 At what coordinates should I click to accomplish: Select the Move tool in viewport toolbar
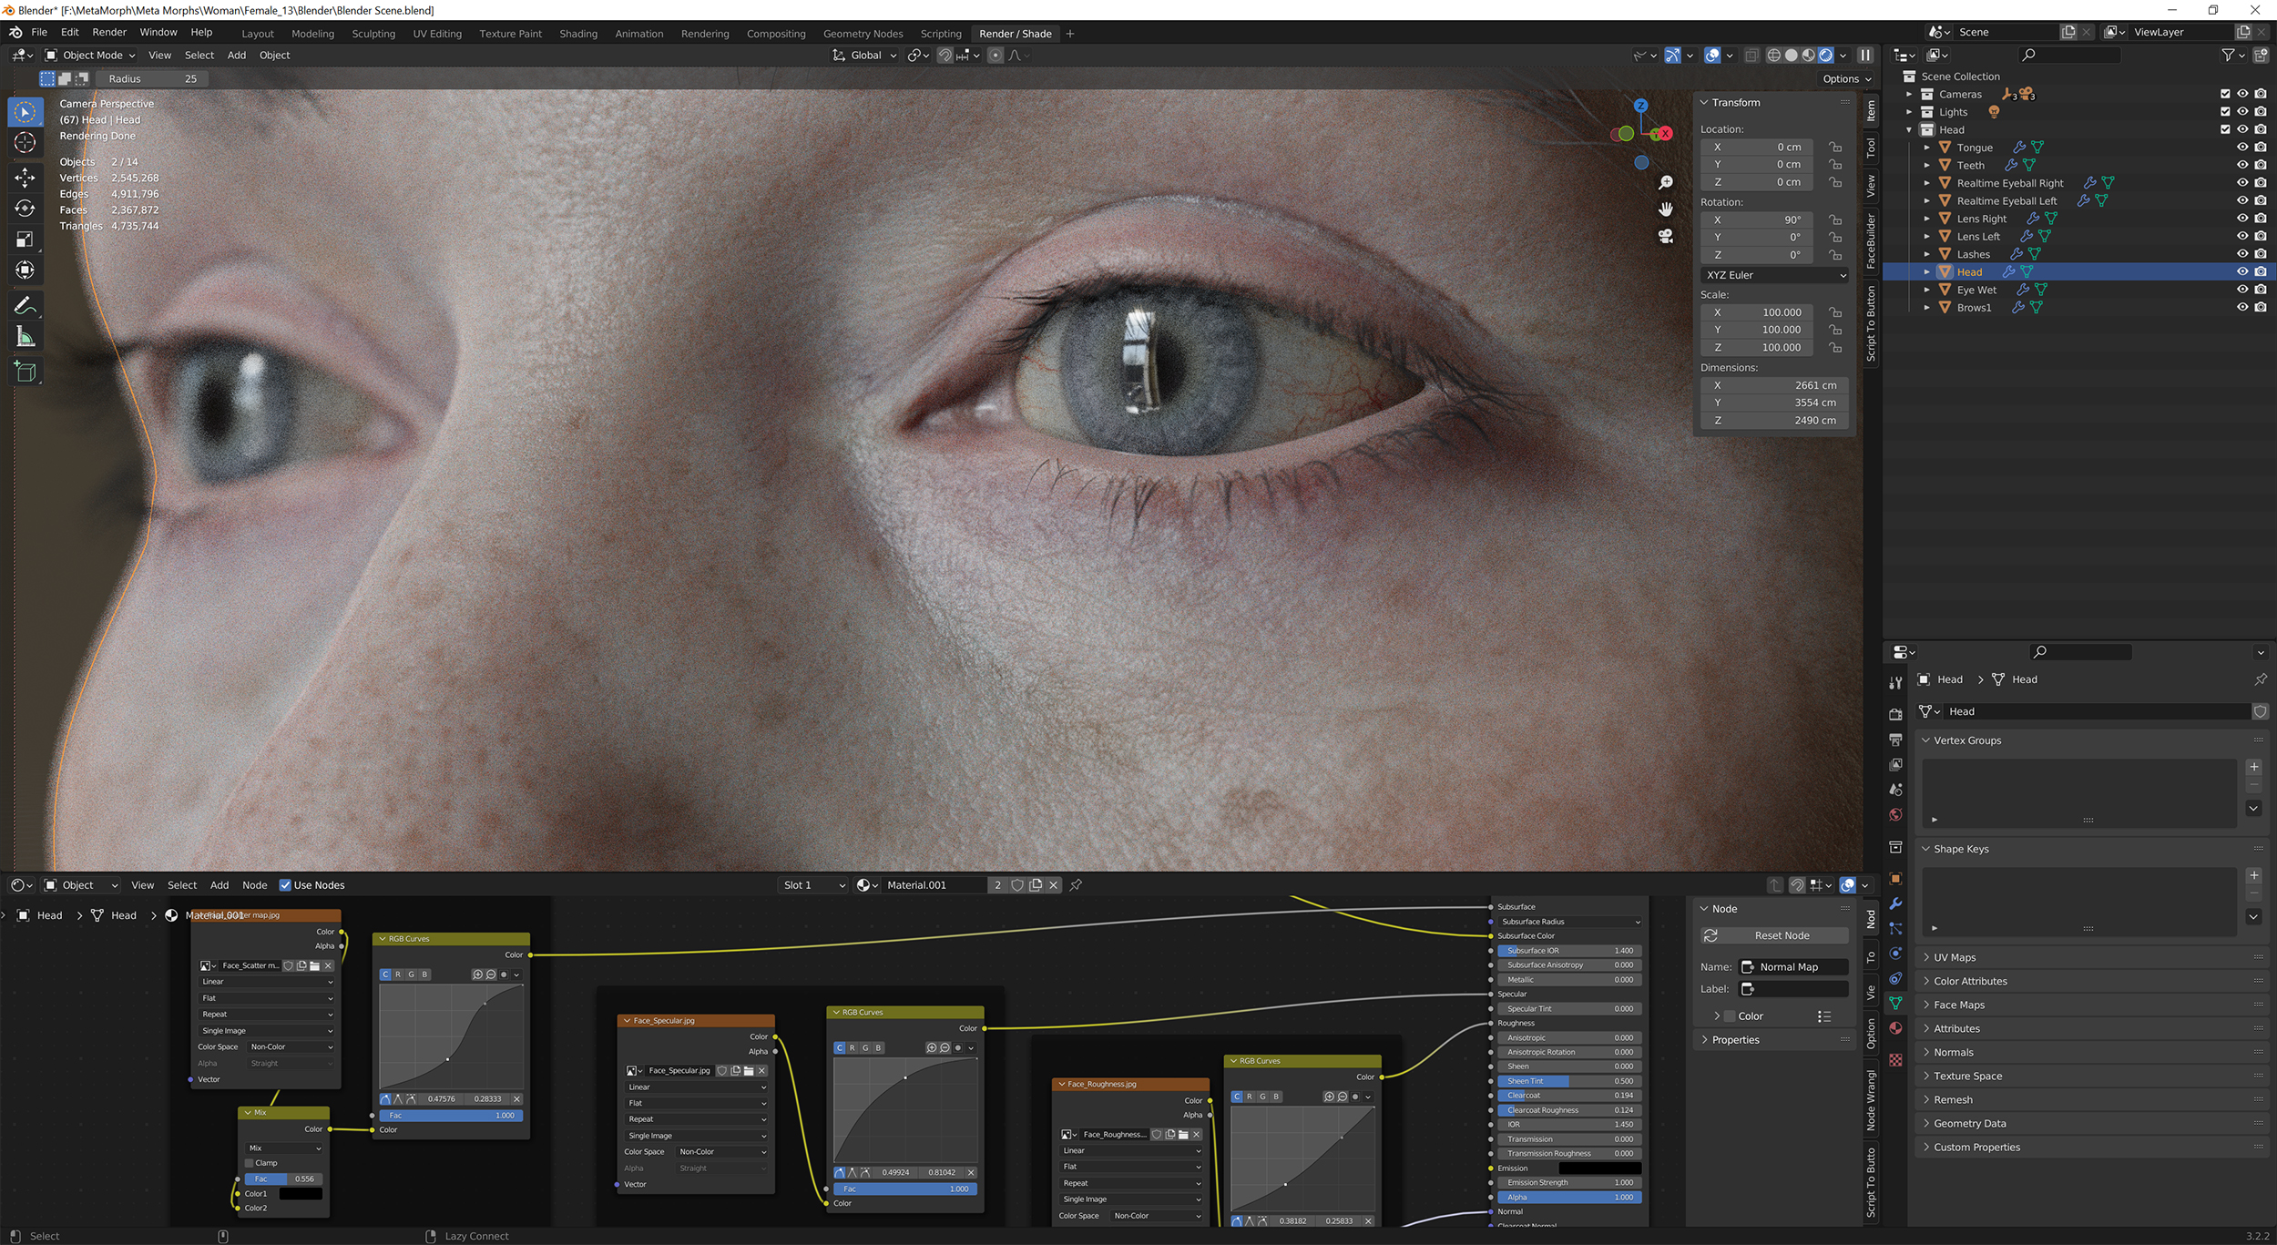25,178
